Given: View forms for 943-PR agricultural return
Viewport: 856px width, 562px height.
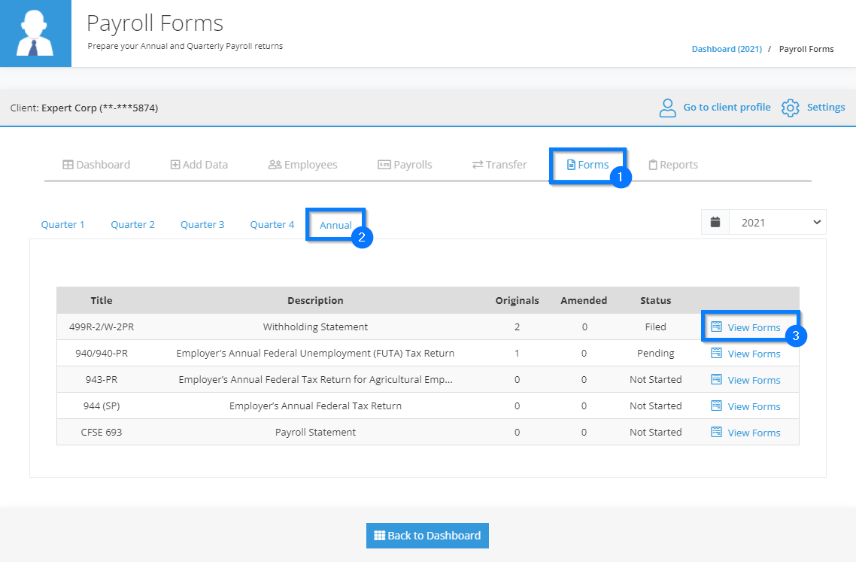Looking at the screenshot, I should (754, 380).
